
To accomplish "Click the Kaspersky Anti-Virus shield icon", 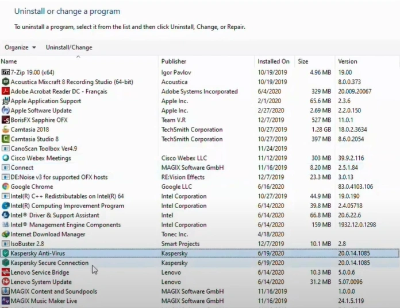I will point(5,254).
